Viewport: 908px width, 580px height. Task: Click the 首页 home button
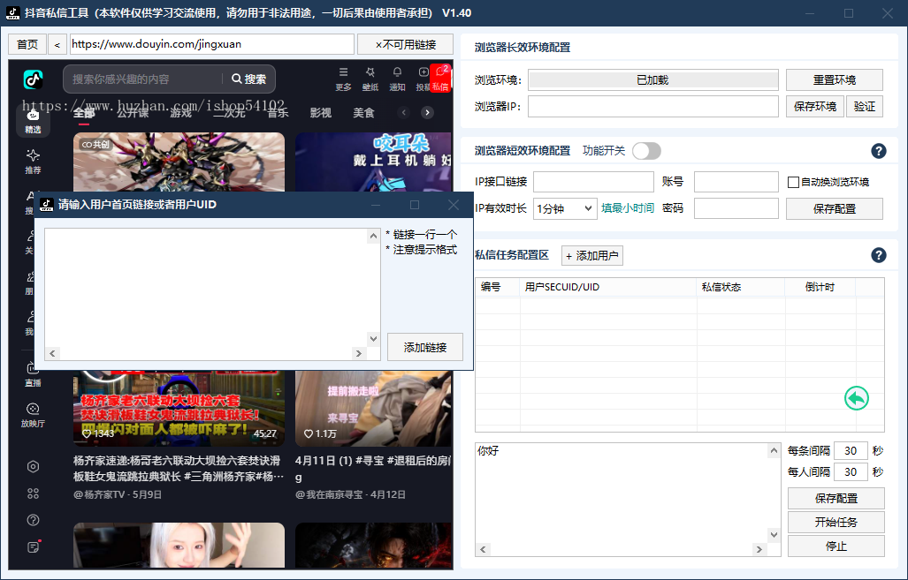27,44
